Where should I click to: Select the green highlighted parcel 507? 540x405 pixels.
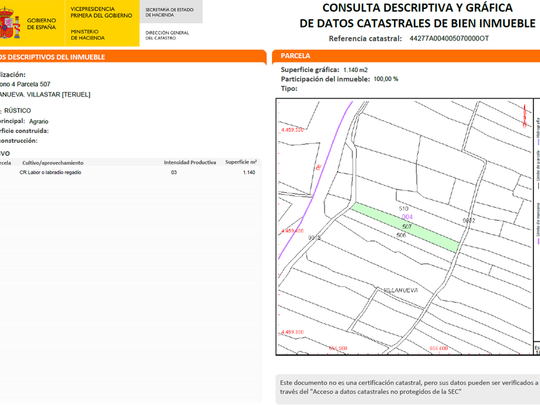coord(406,228)
